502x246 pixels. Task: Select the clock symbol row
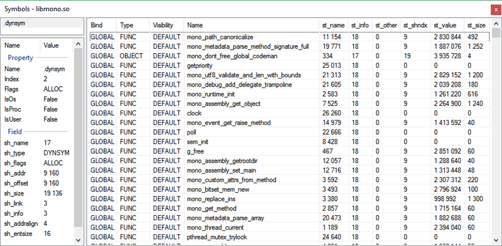tap(289, 113)
